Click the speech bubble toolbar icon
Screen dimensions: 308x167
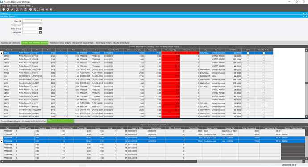[4, 9]
